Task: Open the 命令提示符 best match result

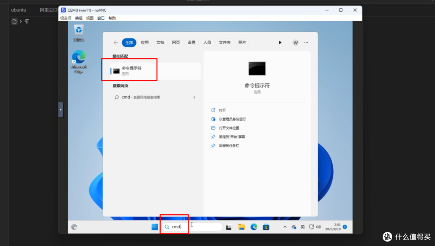Action: [155, 71]
